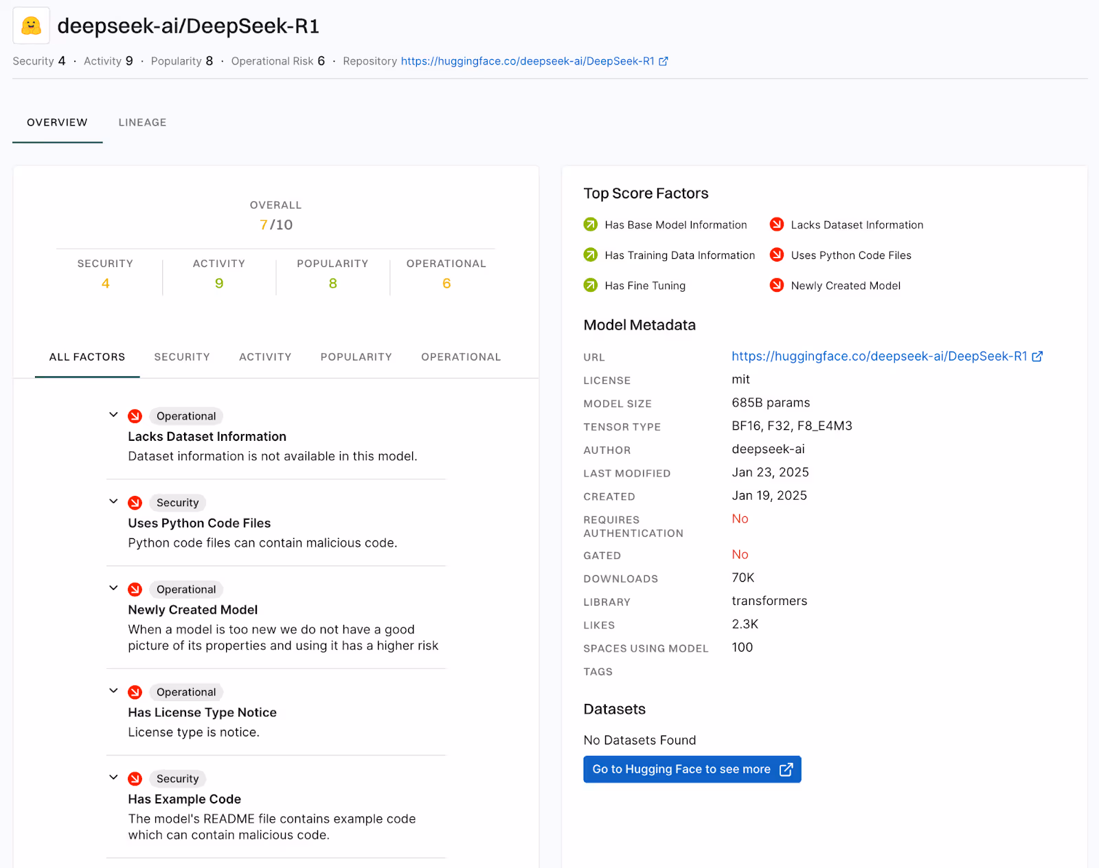Click the '70K' downloads value
The image size is (1099, 868).
[743, 578]
